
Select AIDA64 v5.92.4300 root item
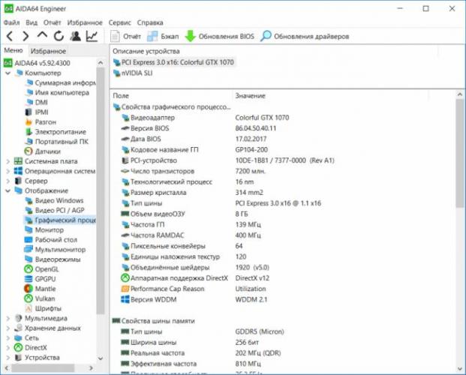point(37,63)
